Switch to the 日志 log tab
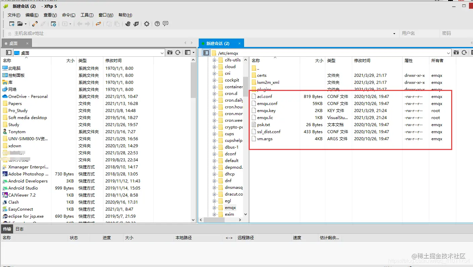This screenshot has width=473, height=267. [19, 229]
